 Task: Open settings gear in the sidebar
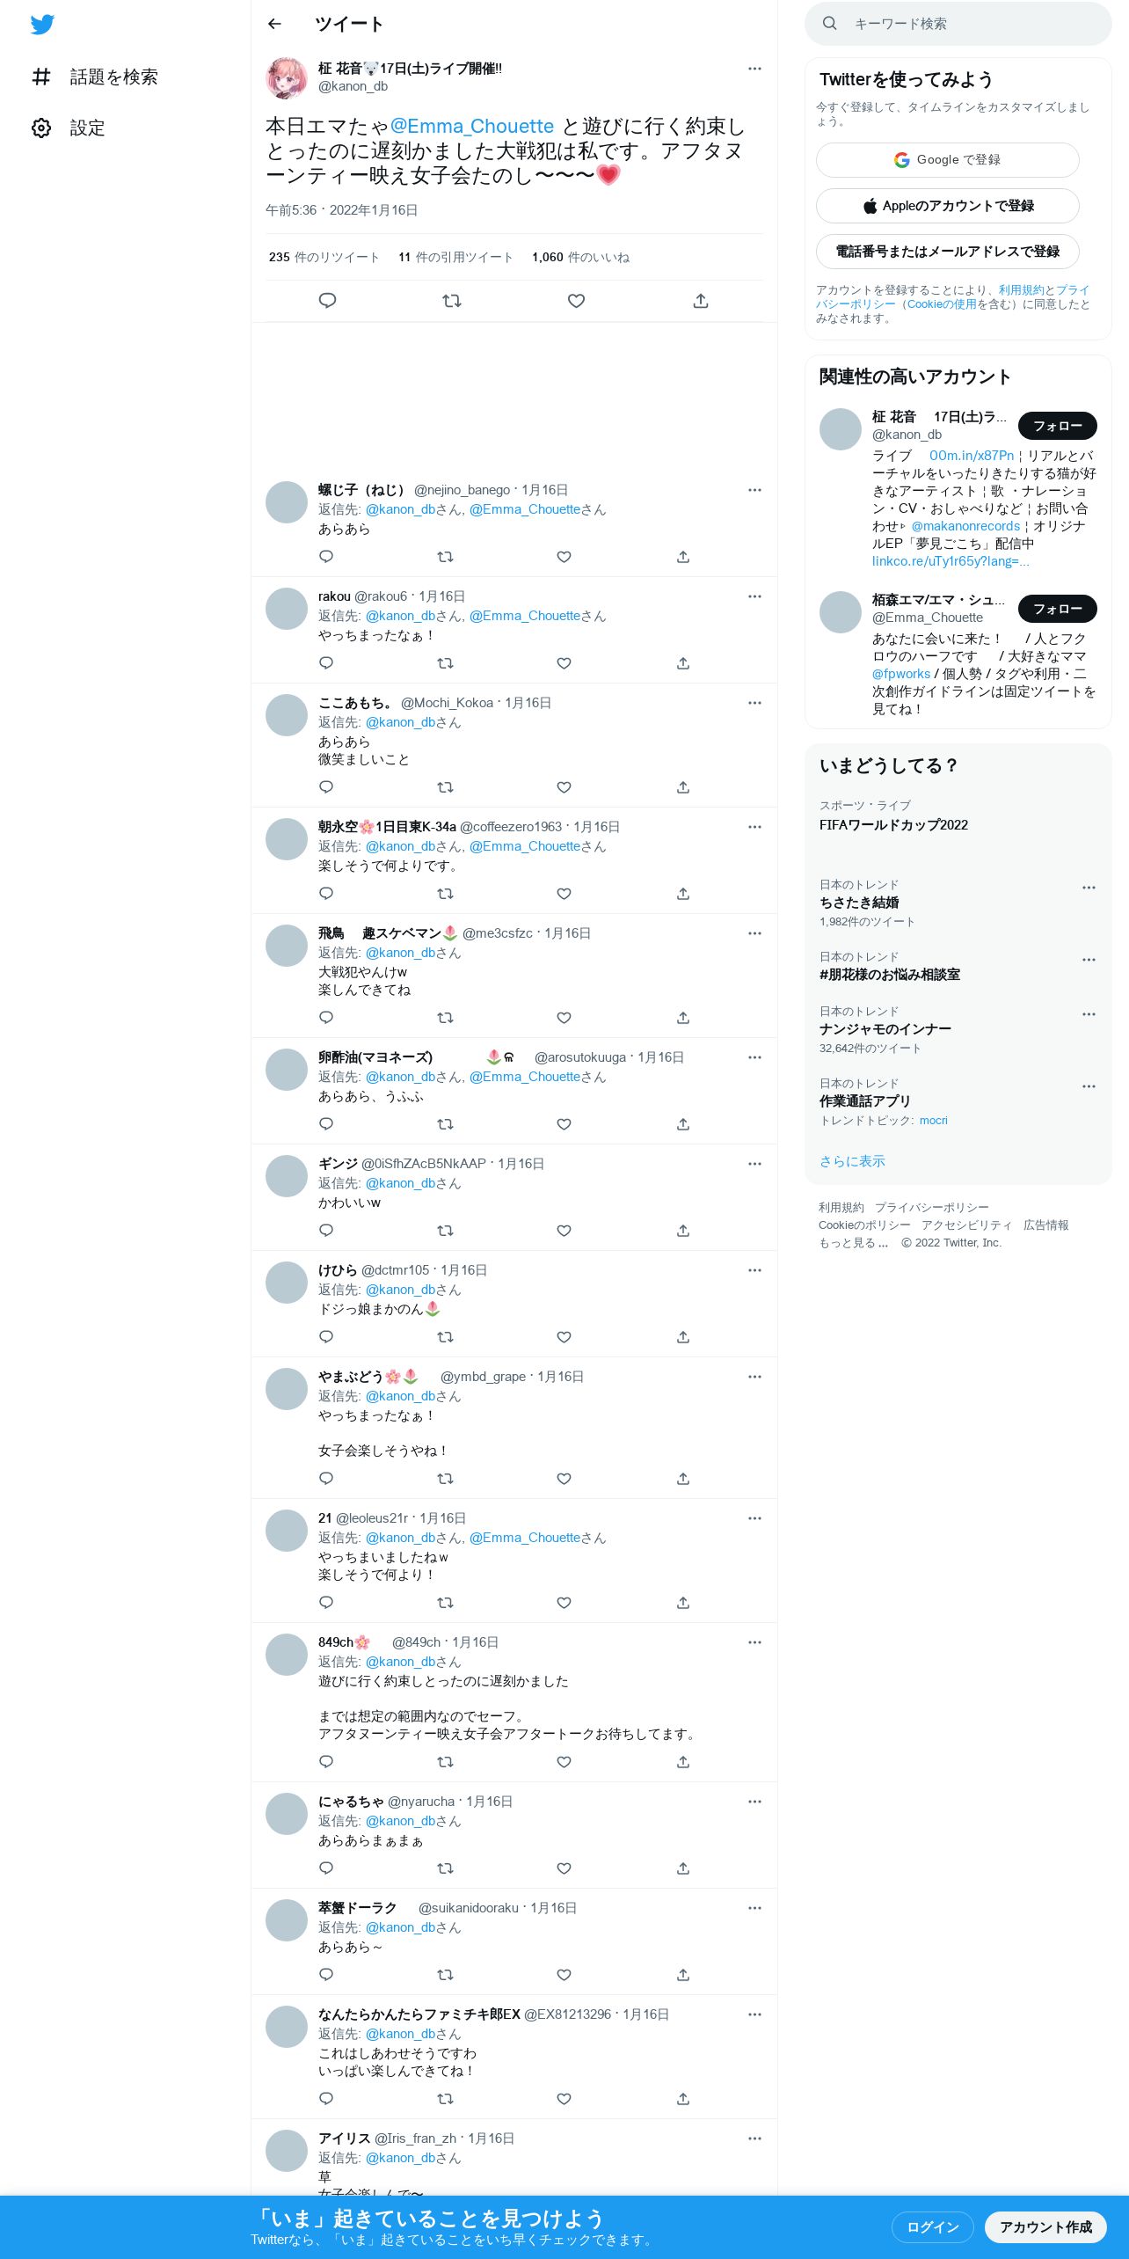[x=41, y=128]
